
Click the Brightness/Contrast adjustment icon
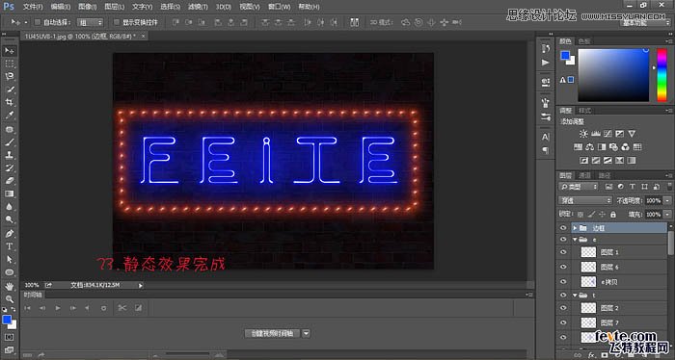[x=583, y=134]
